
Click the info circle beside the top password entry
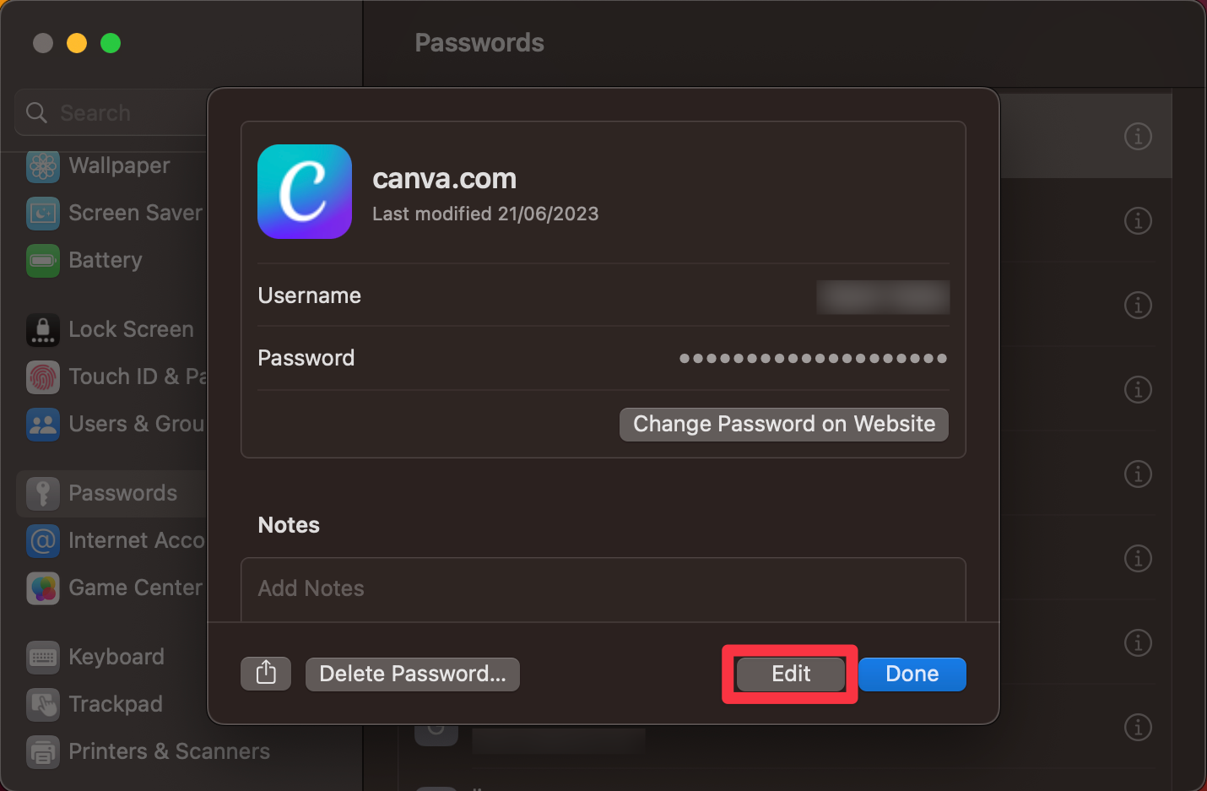pyautogui.click(x=1138, y=136)
